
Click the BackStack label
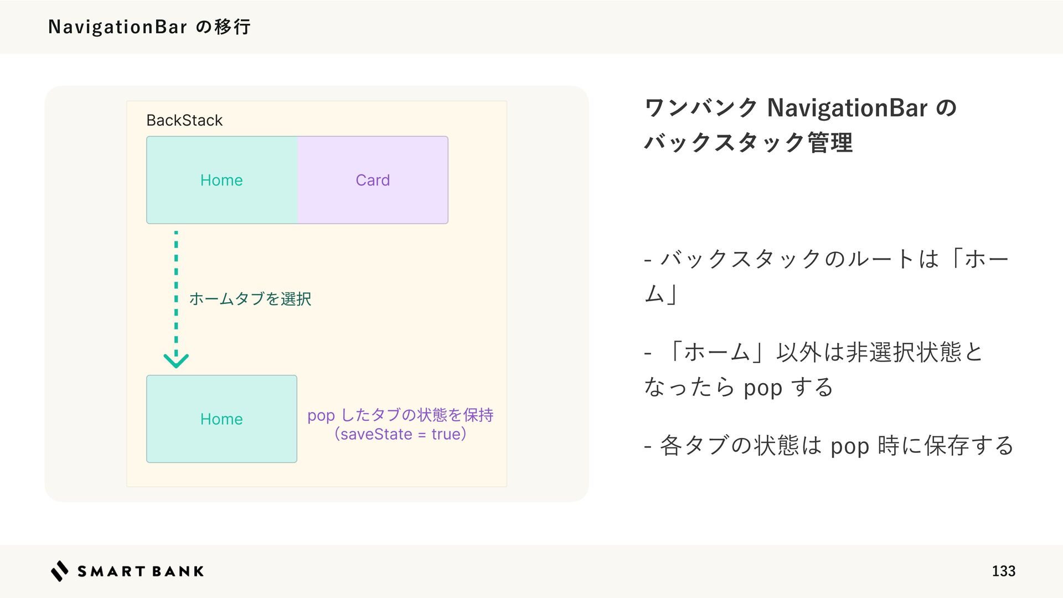(184, 120)
